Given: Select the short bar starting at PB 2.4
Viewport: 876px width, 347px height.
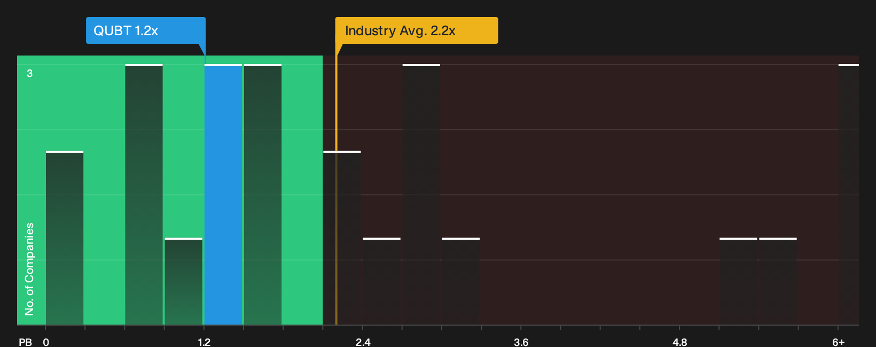Looking at the screenshot, I should point(382,281).
